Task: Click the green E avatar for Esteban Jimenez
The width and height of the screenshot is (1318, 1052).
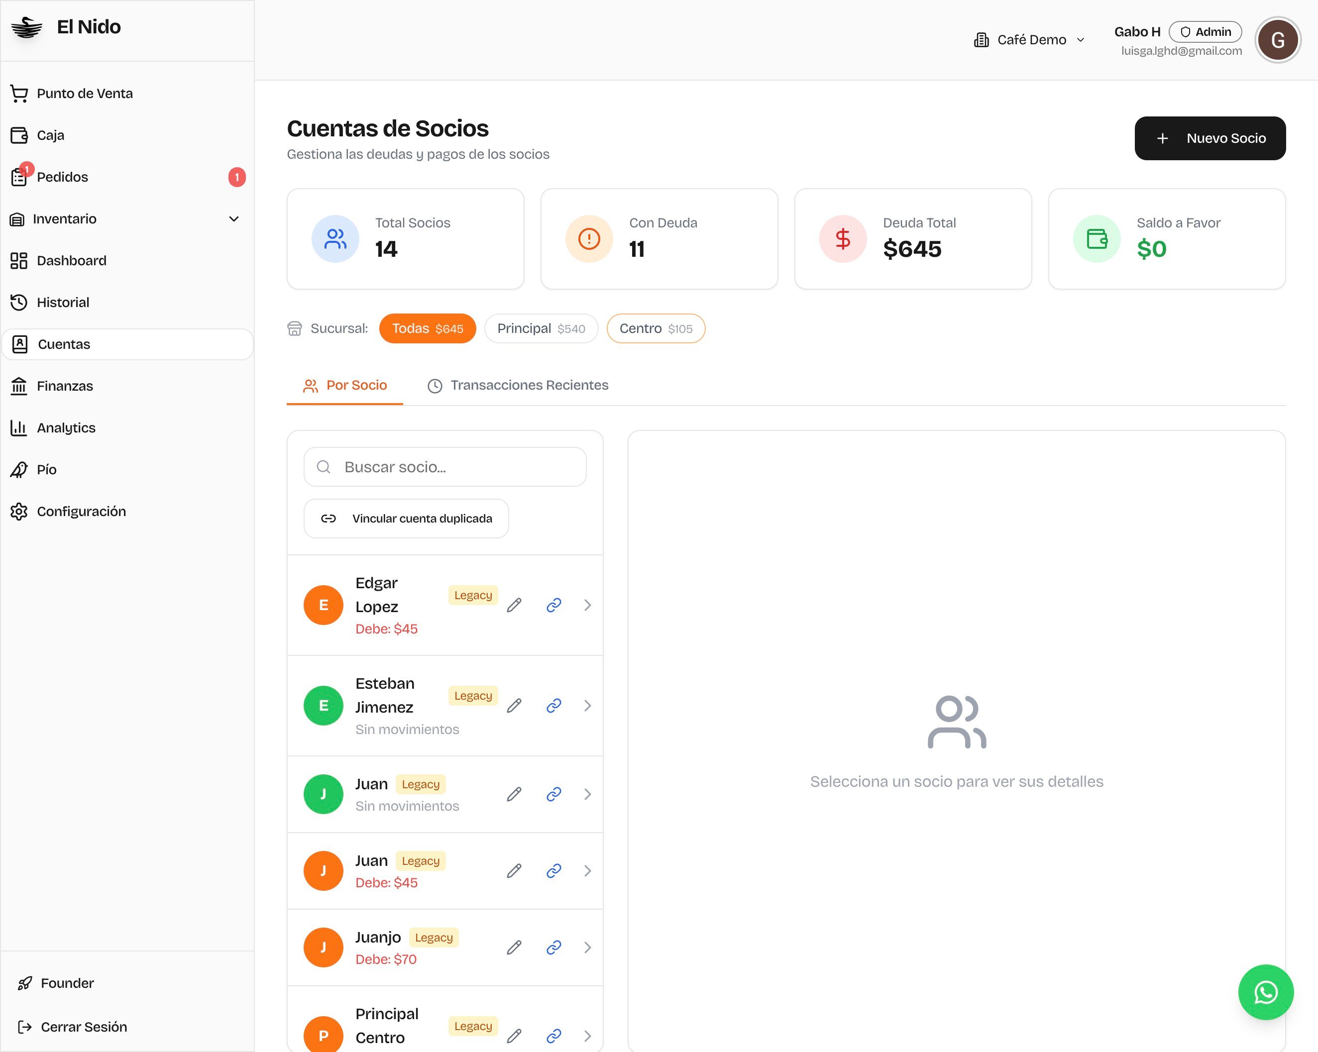Action: [324, 706]
